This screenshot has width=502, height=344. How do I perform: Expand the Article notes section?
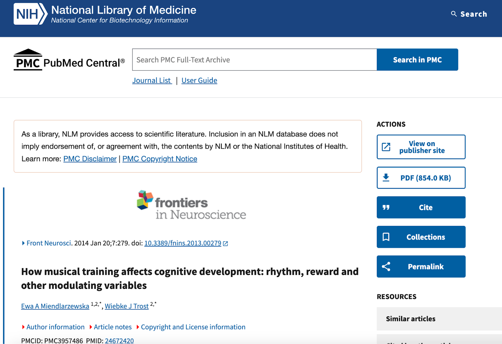click(x=112, y=327)
